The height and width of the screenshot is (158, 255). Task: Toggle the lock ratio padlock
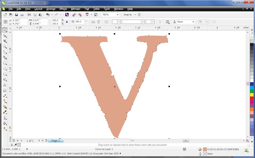click(x=67, y=22)
